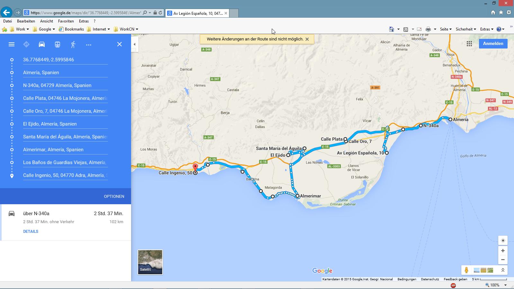Open the browser home icon
The height and width of the screenshot is (289, 514).
coord(493,13)
